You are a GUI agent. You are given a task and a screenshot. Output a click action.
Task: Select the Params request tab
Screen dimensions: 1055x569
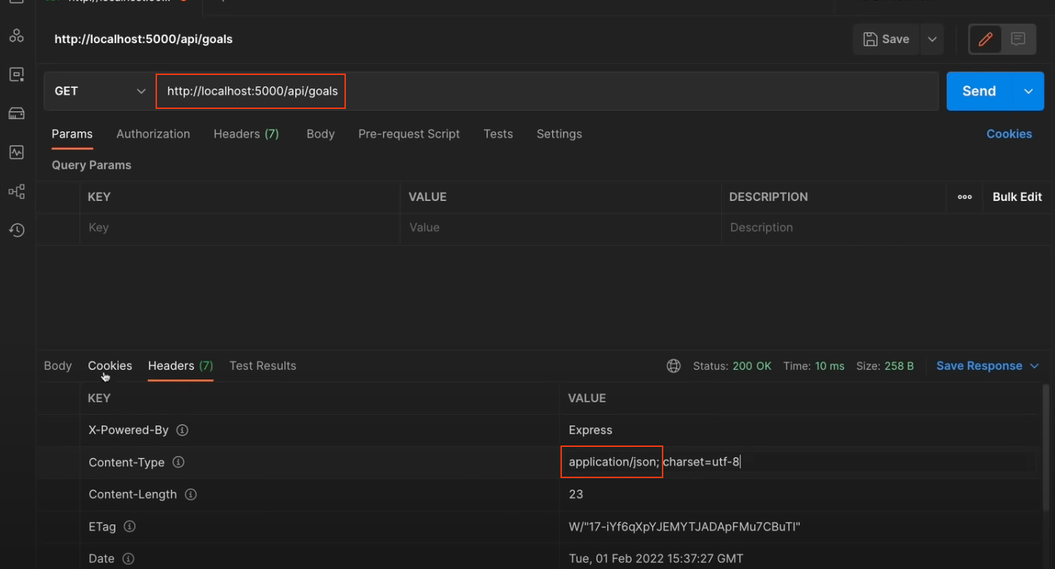72,134
